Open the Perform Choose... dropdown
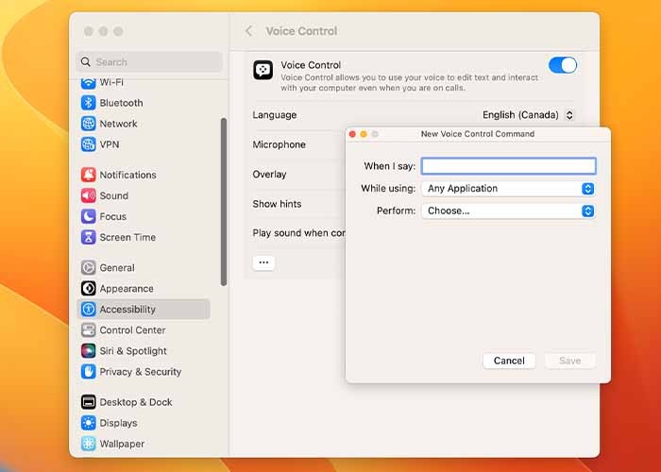Image resolution: width=661 pixels, height=472 pixels. 508,211
